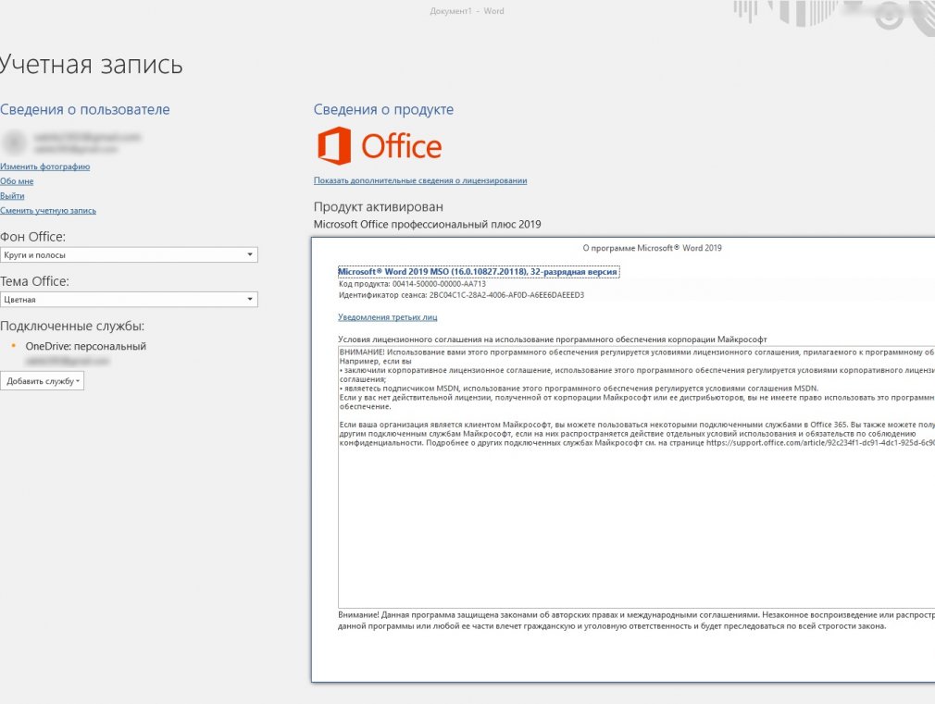Image resolution: width=935 pixels, height=704 pixels.
Task: Click 'Сменить учетную запись' link
Action: (x=48, y=210)
